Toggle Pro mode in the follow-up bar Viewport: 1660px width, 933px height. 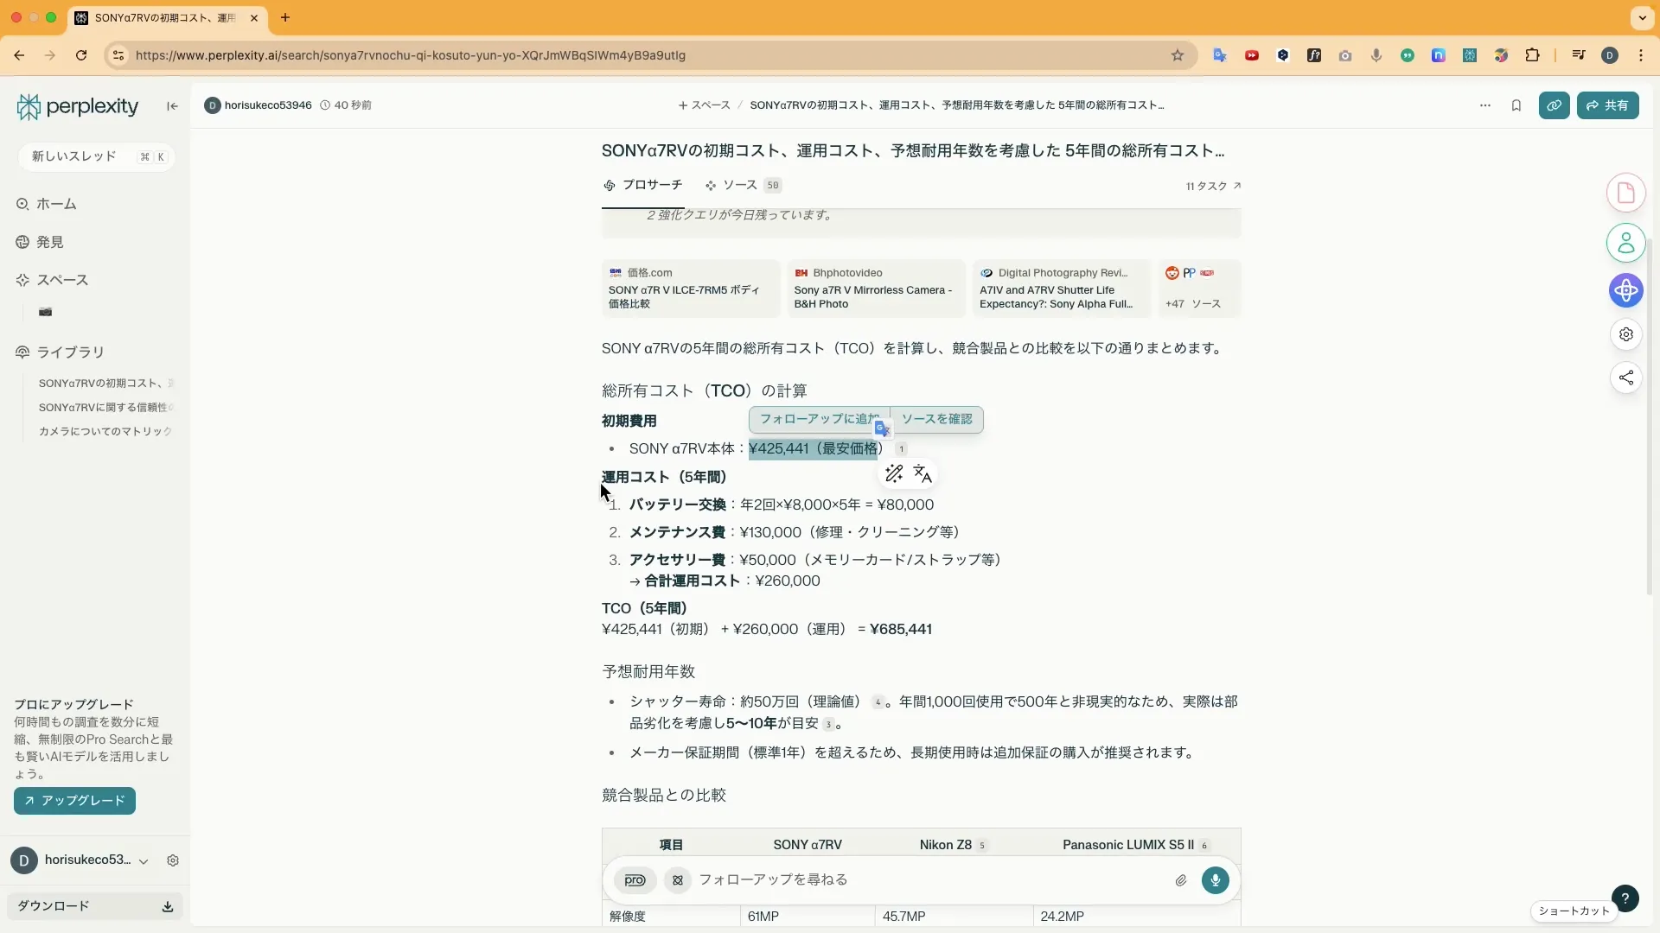pyautogui.click(x=635, y=880)
